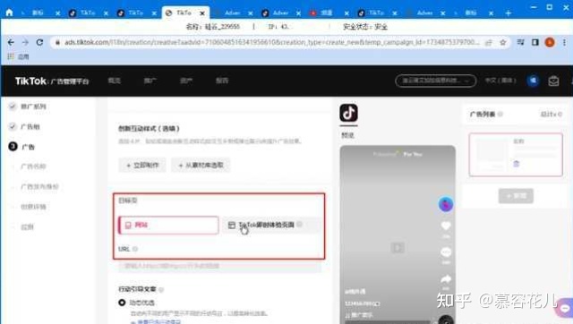Screen dimensions: 573x324
Task: Open the browser side panel icon
Action: 535,42
